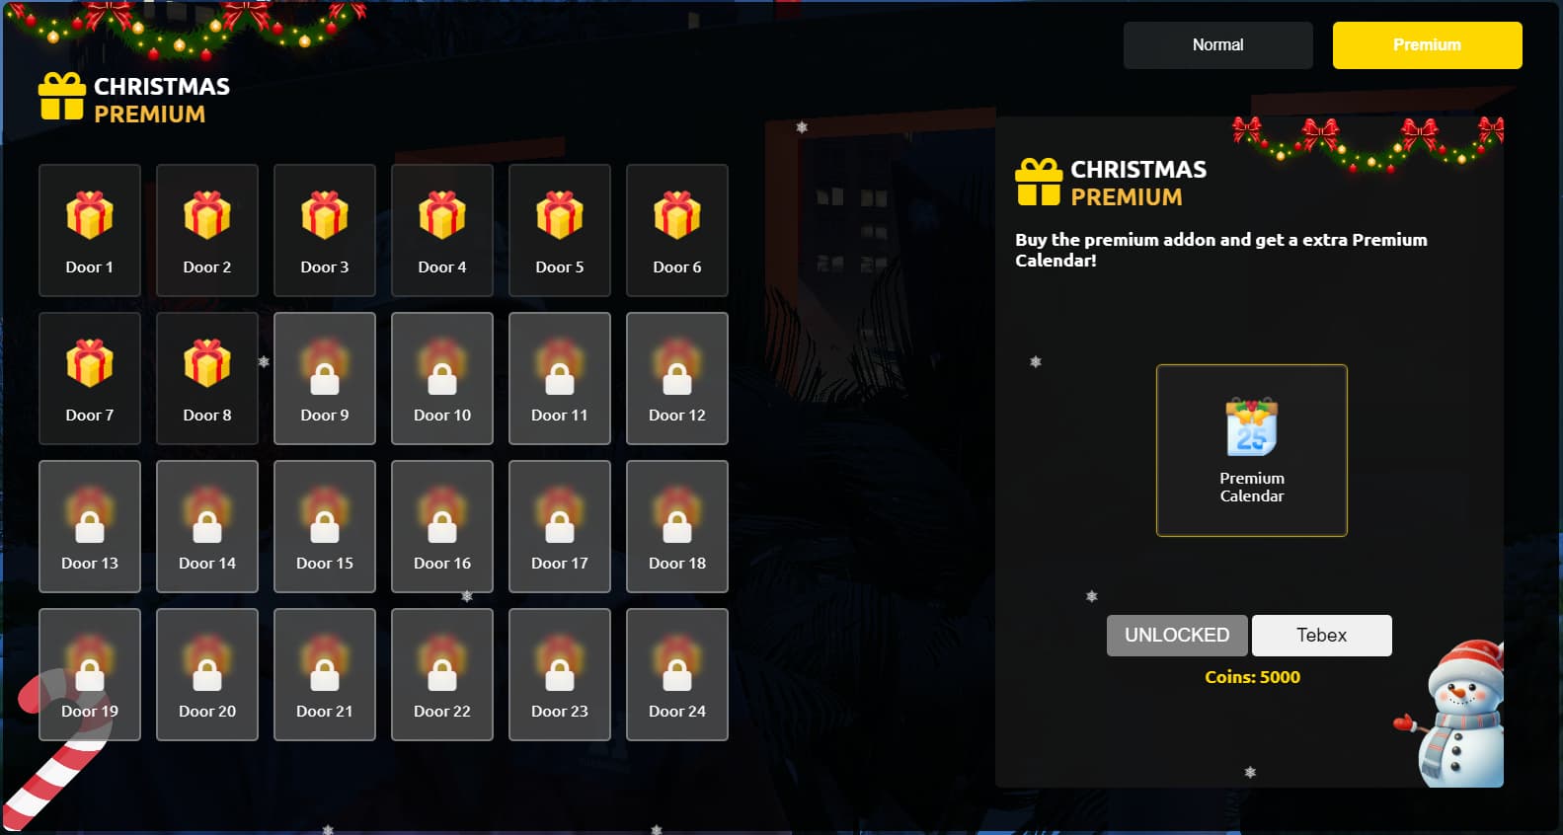Select the Premium Calendar item card

coord(1252,450)
